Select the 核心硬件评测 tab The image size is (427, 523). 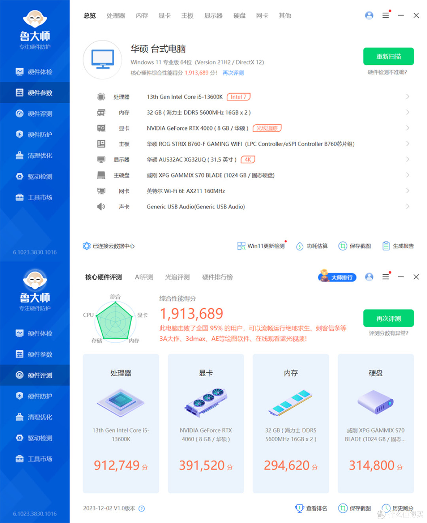[104, 277]
